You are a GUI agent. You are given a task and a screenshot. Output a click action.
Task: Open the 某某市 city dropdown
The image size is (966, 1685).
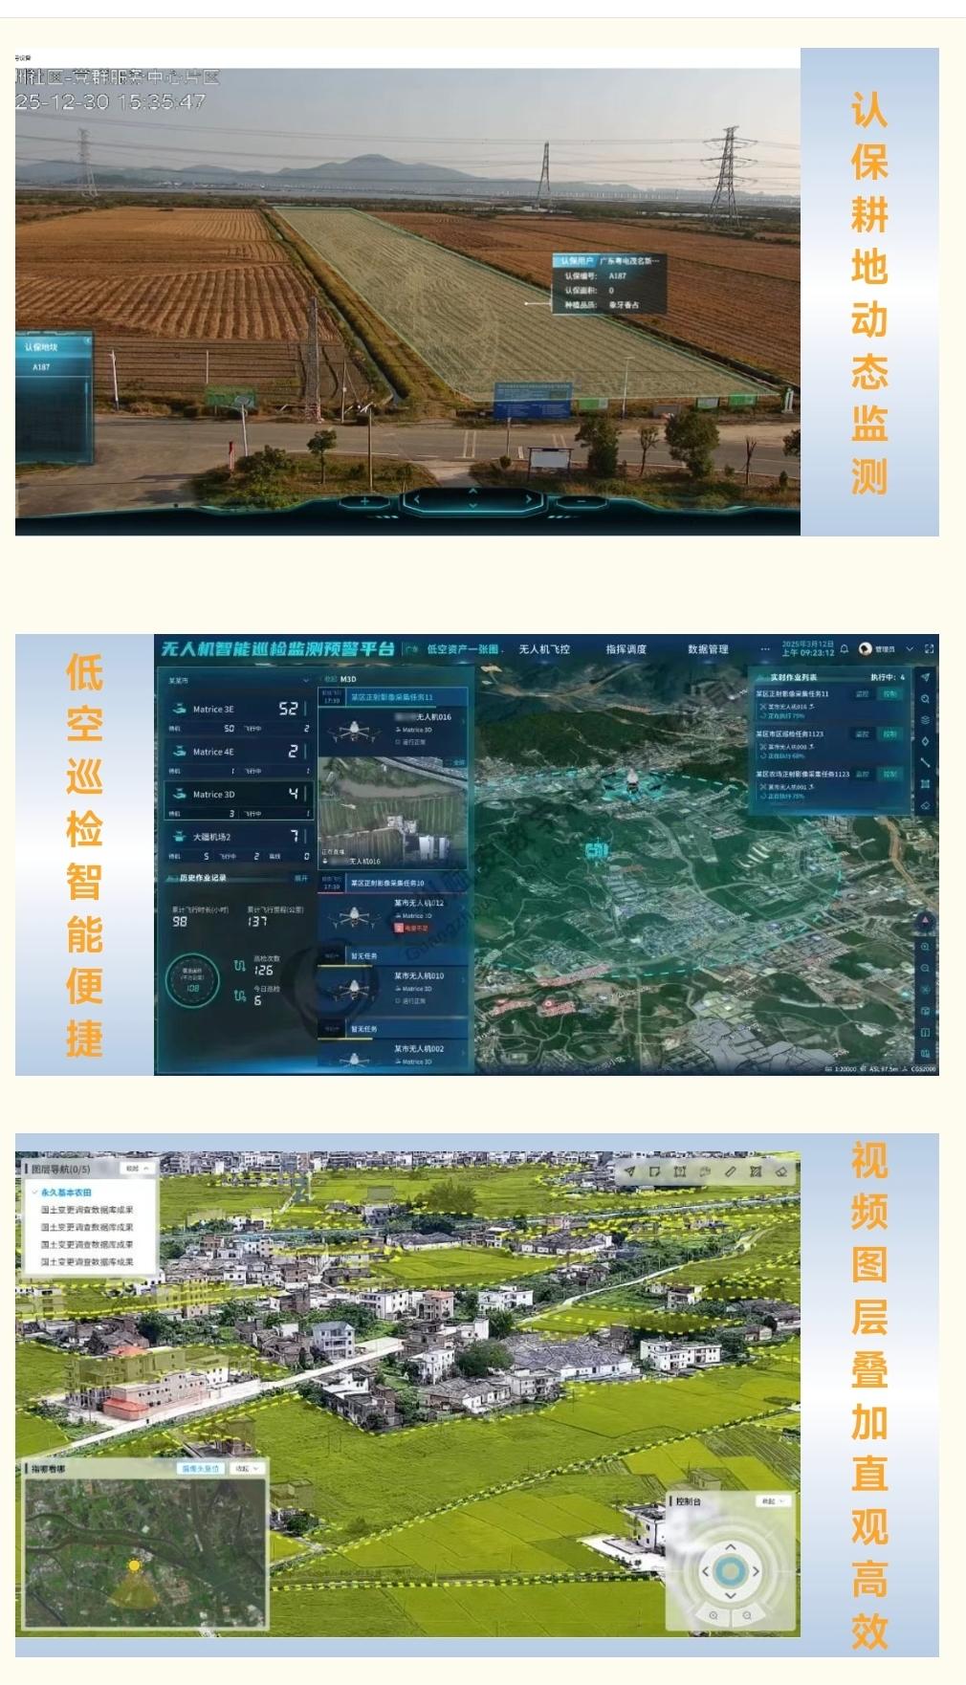pyautogui.click(x=238, y=680)
